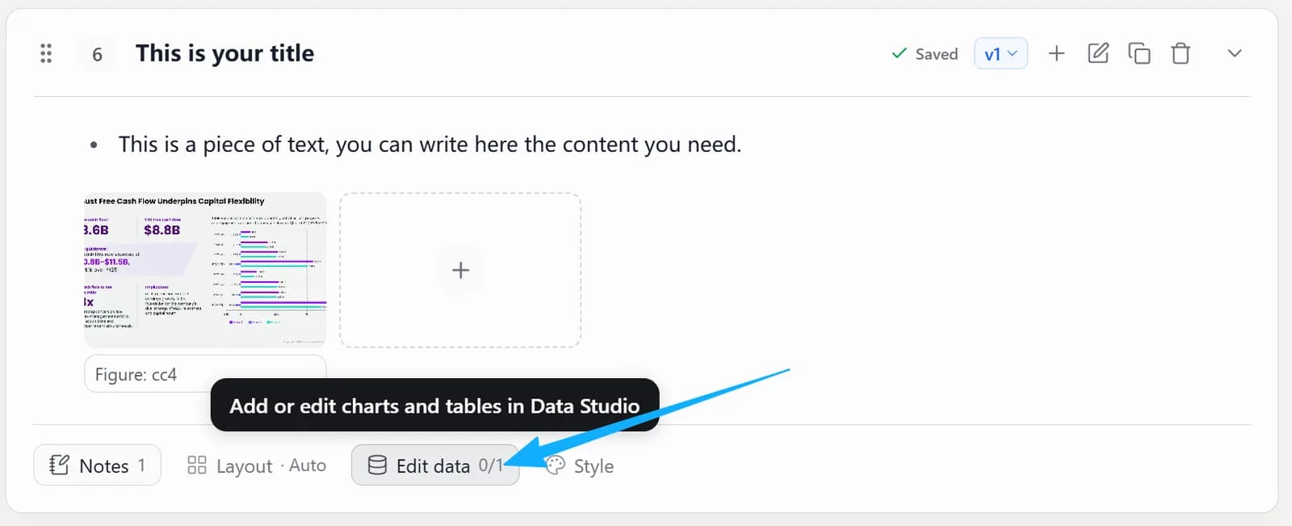Edit the 'Figure: cc4' caption field
Viewport: 1292px width, 526px height.
click(x=205, y=374)
